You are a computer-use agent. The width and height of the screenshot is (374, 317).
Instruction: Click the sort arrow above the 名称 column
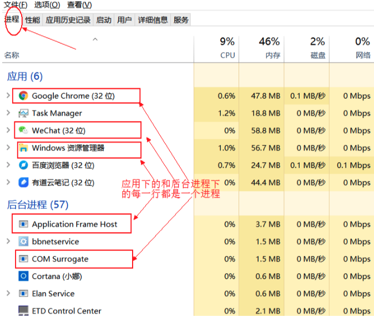[x=95, y=39]
